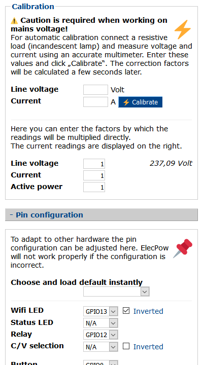Screen dimensions: 203x365
Task: Enable the C/V selection Inverted checkbox
Action: click(126, 346)
